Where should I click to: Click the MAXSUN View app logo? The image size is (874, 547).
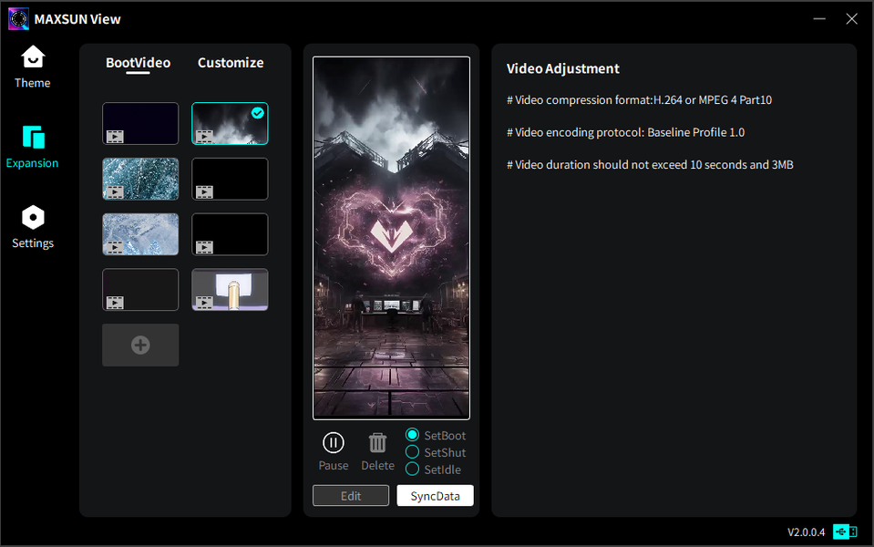pos(18,19)
